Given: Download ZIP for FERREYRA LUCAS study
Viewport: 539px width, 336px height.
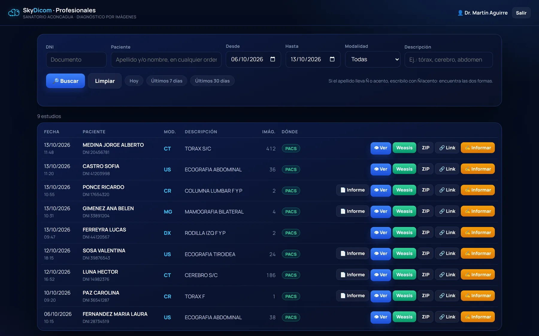Looking at the screenshot, I should pyautogui.click(x=426, y=232).
